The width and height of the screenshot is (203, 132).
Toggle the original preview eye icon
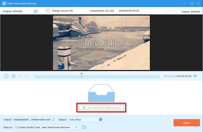(x=36, y=11)
